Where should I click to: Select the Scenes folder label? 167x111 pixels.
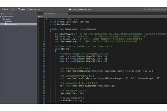pos(9,22)
